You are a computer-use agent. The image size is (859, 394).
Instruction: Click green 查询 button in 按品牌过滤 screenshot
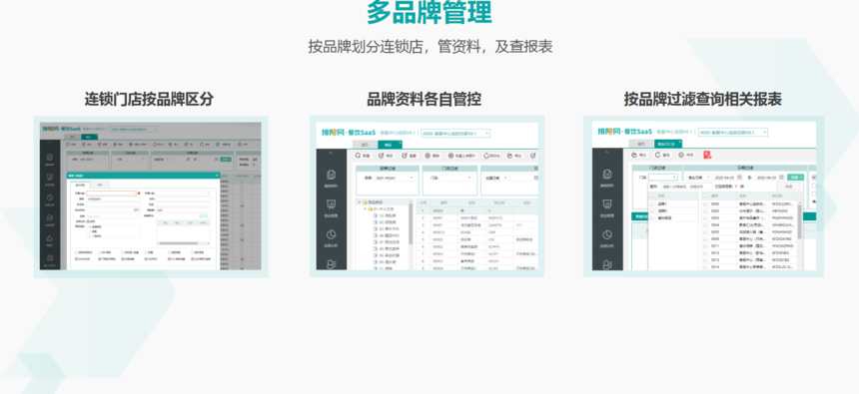[795, 178]
